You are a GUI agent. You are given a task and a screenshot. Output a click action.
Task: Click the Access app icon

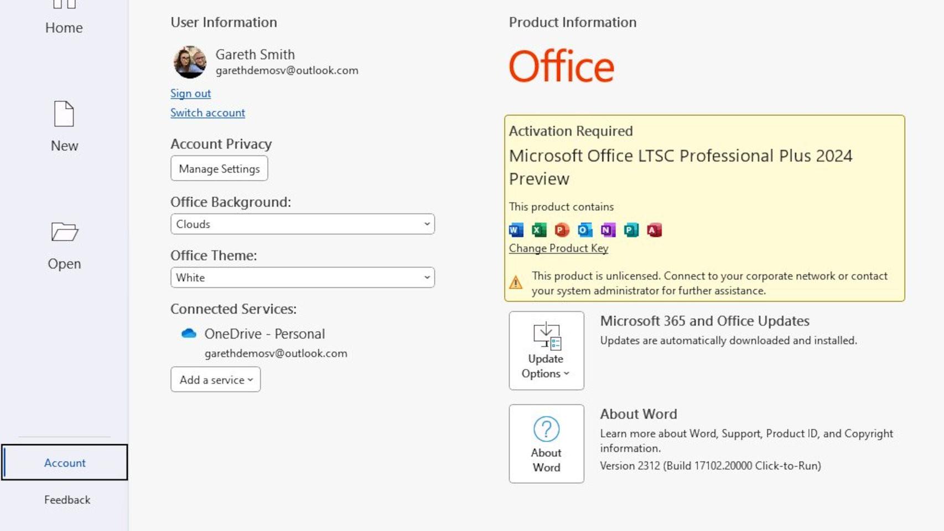pos(654,230)
